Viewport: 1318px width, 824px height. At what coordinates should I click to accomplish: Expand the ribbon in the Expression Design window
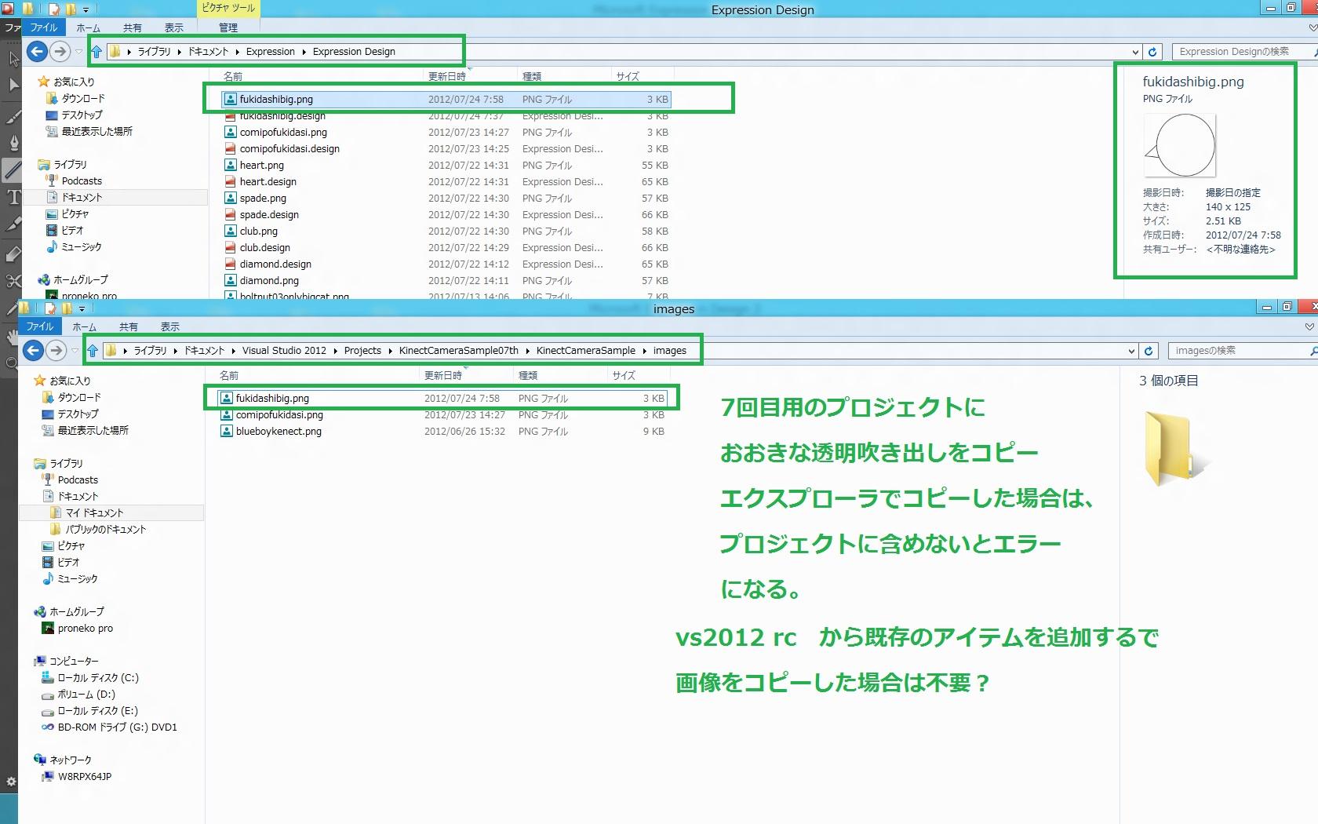tap(1313, 27)
